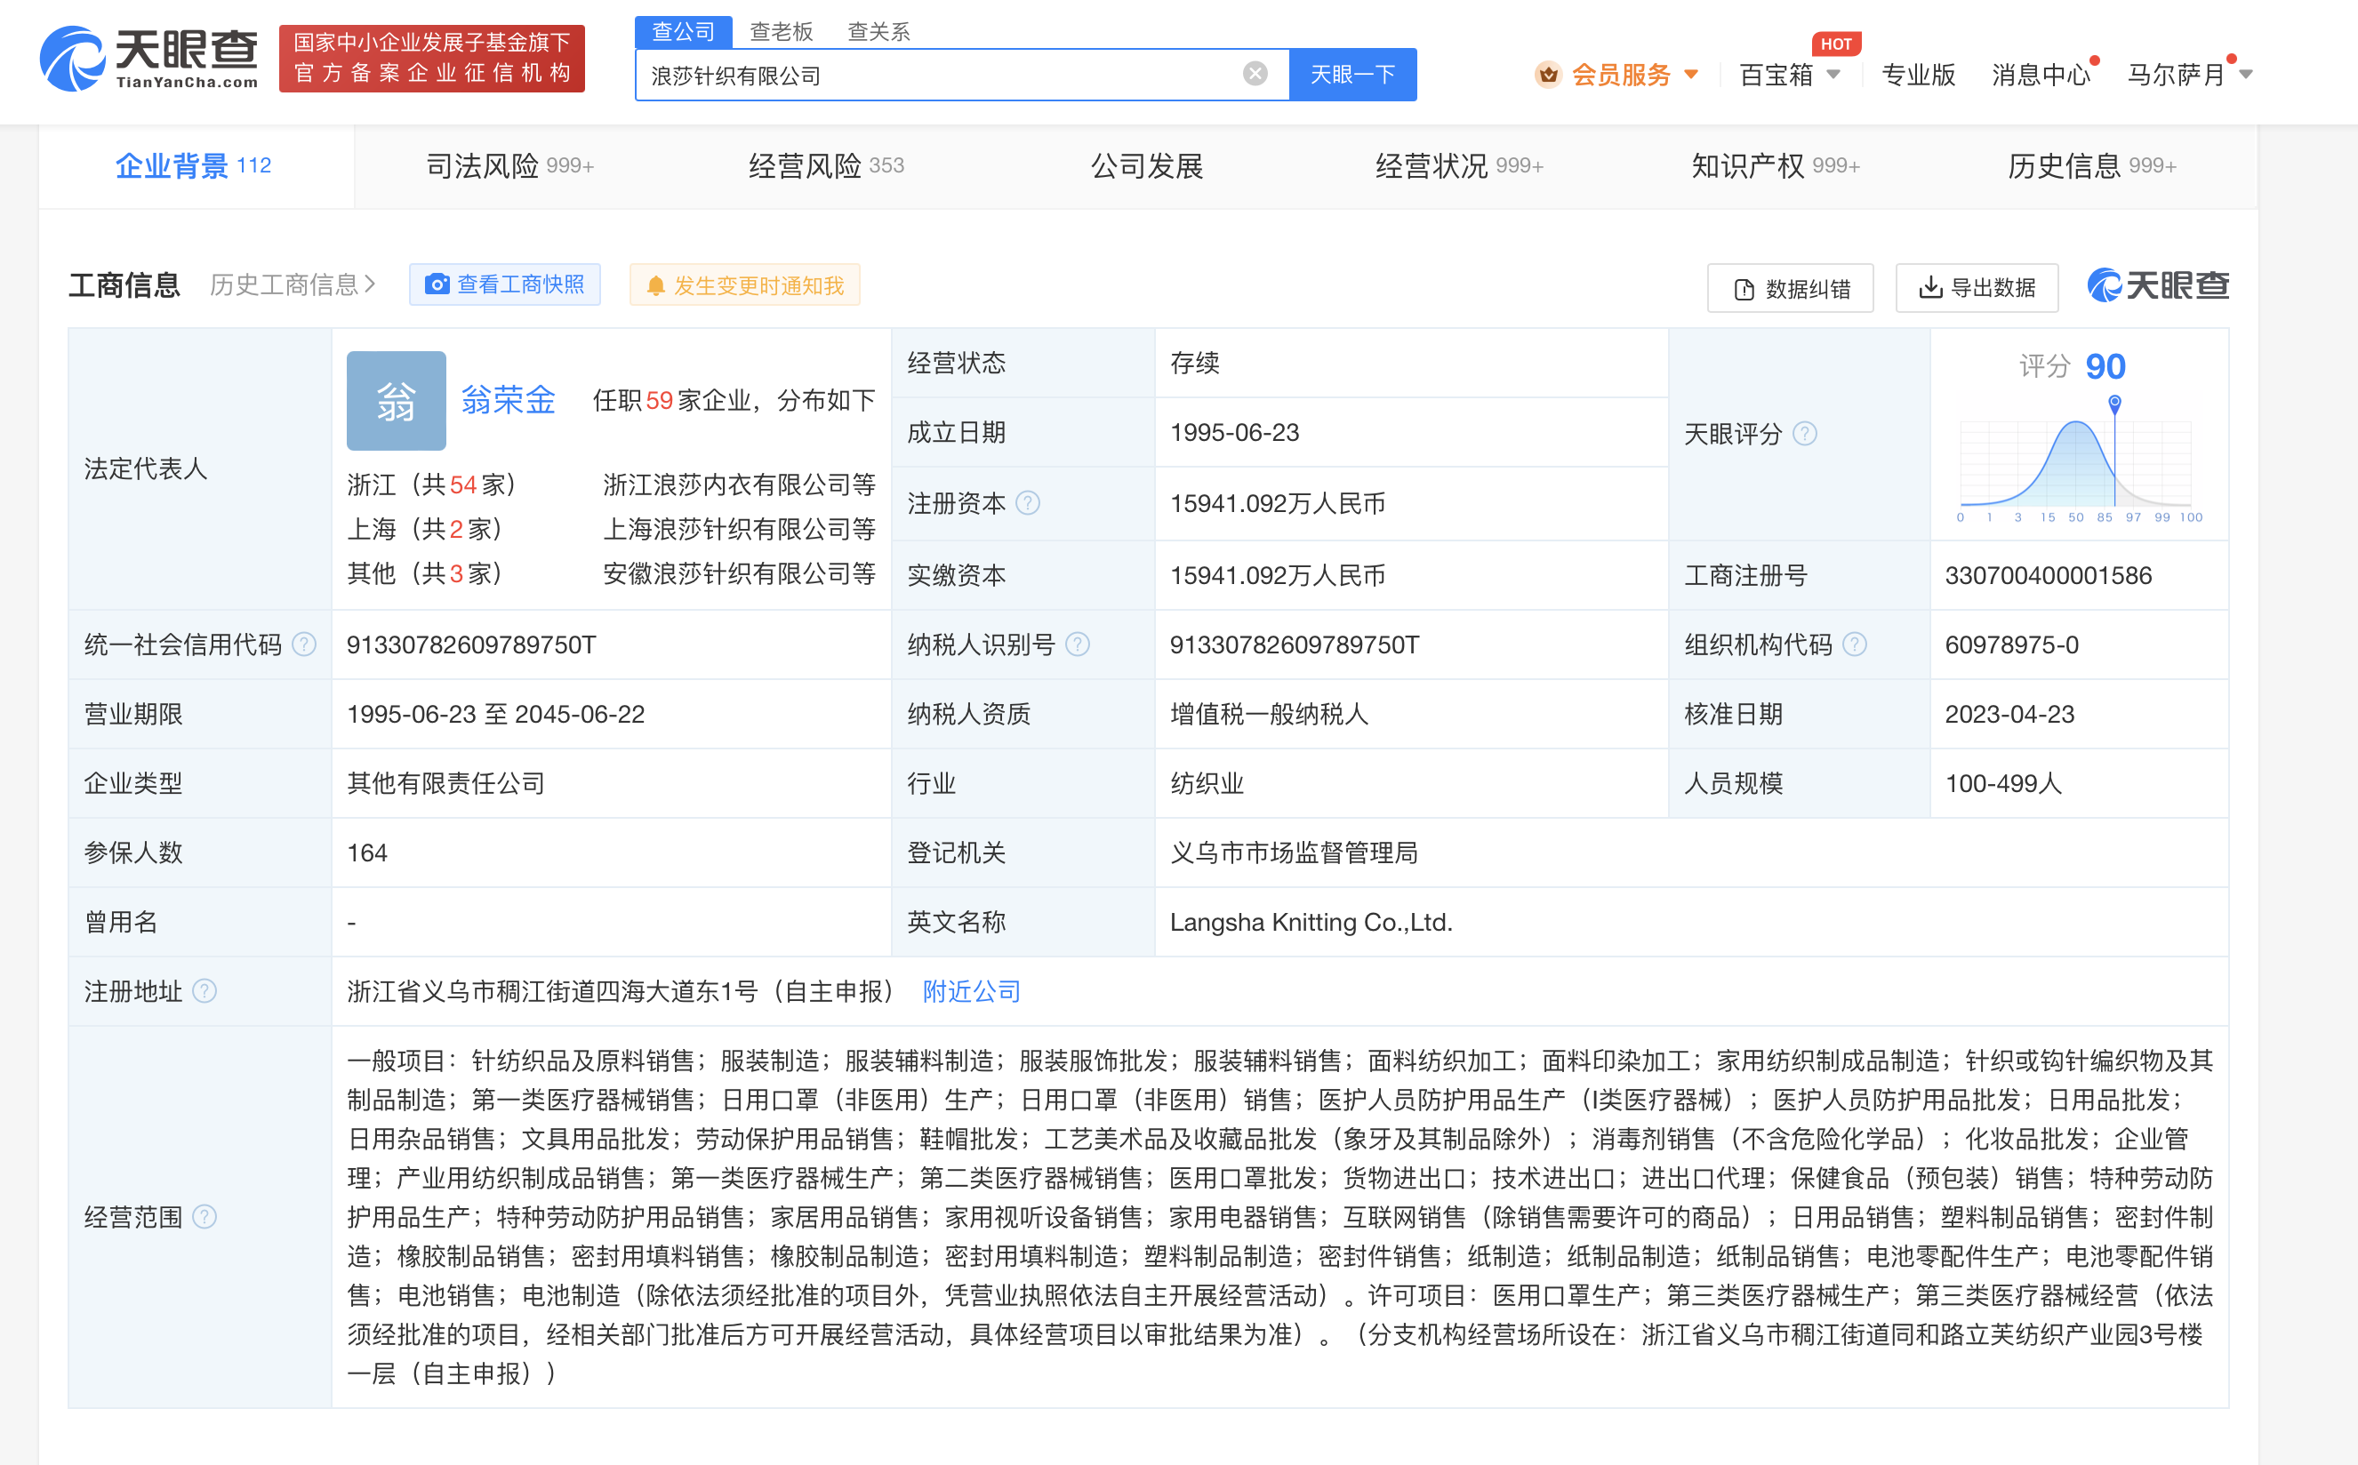Image resolution: width=2358 pixels, height=1465 pixels.
Task: Click help icon next to 纳税人识别号
Action: 1077,644
